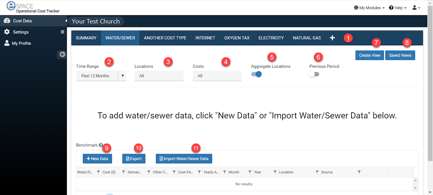Click the filter icon on Source column

coord(359,172)
